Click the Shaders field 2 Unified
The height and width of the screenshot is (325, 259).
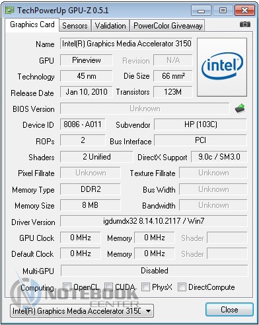click(x=96, y=157)
